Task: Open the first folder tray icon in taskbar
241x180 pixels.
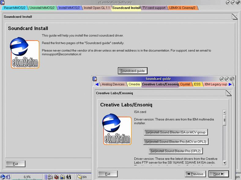Action: click(50, 177)
